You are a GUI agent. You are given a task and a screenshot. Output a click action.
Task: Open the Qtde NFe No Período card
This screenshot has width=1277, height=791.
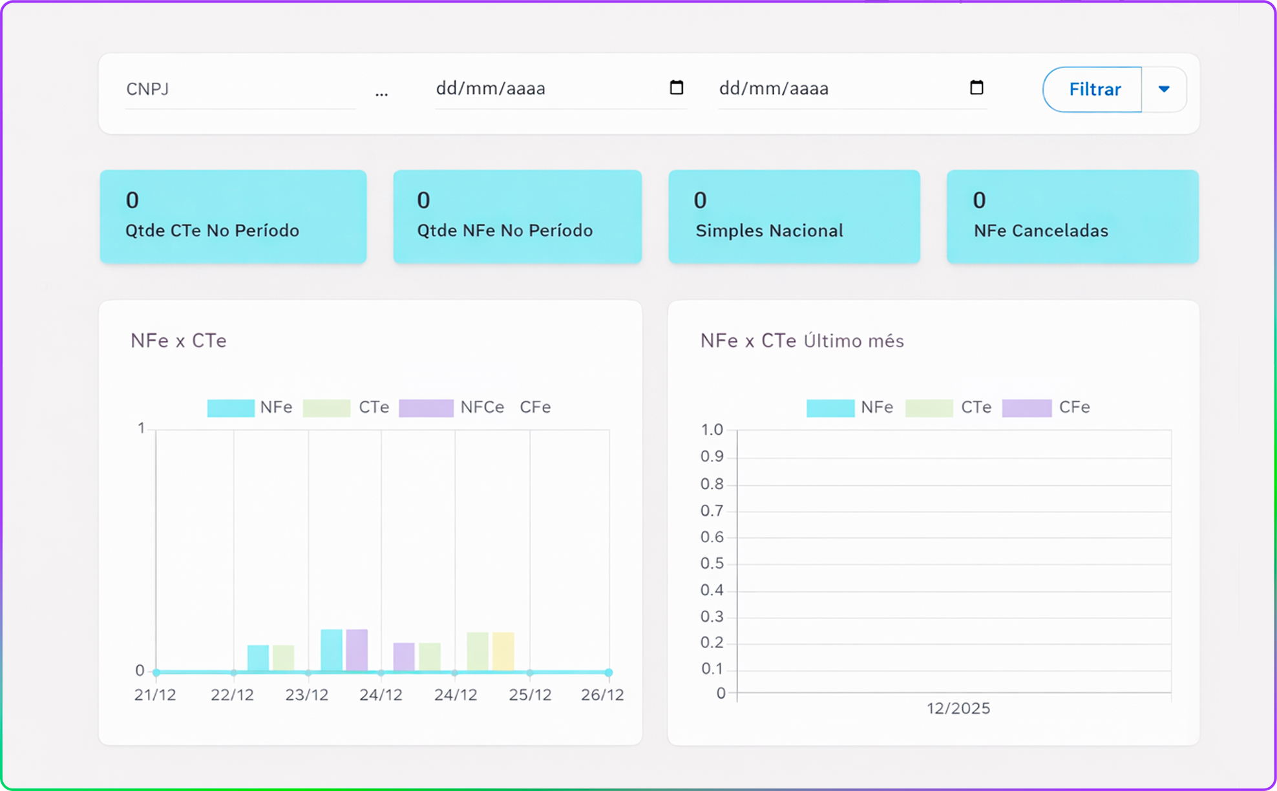click(517, 216)
